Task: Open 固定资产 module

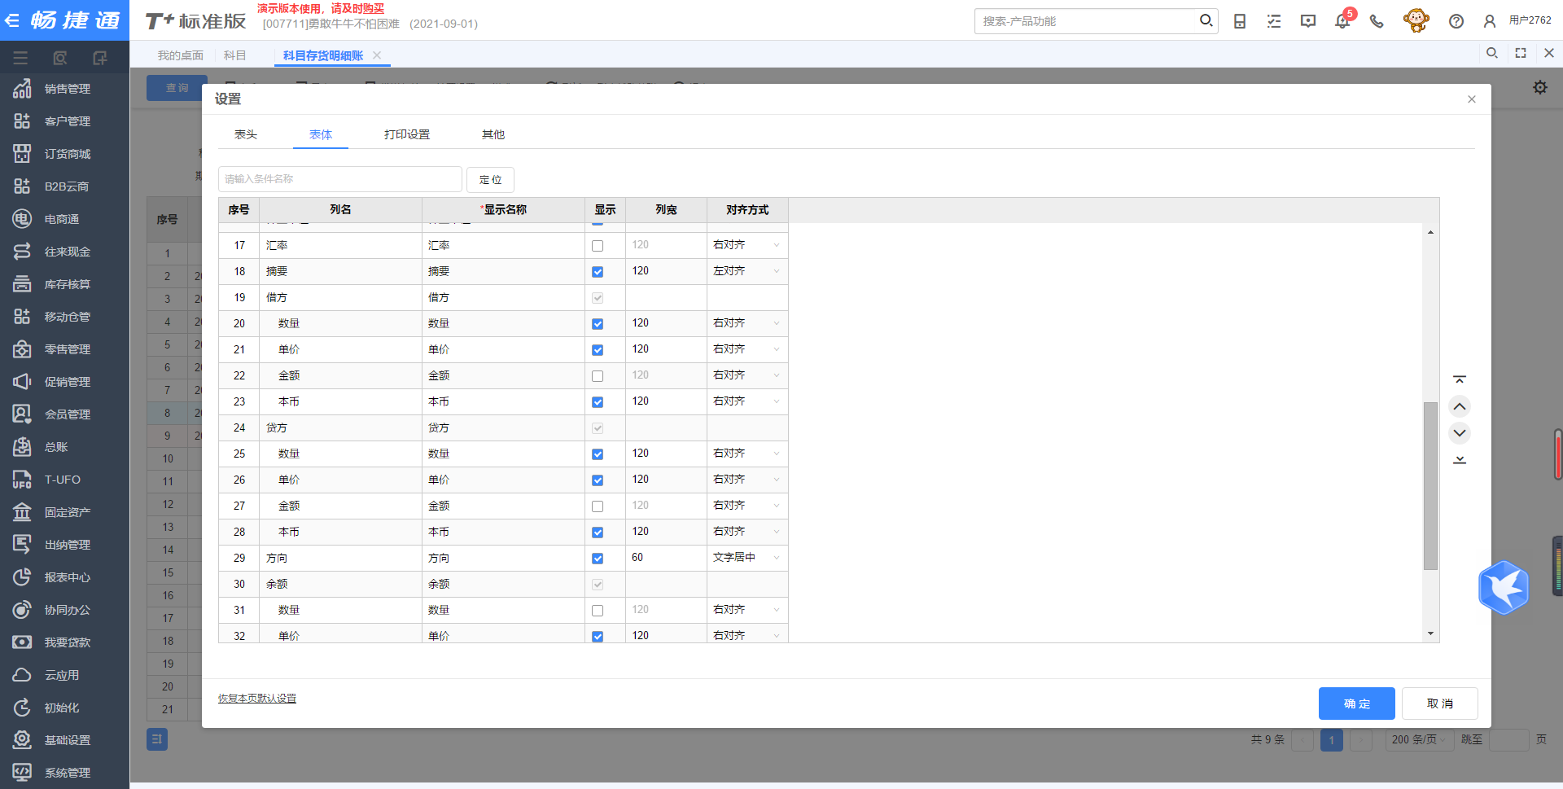Action: 65,512
